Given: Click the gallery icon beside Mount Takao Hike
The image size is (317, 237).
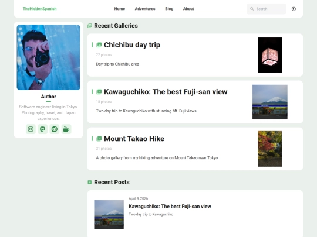Looking at the screenshot, I should (x=99, y=139).
